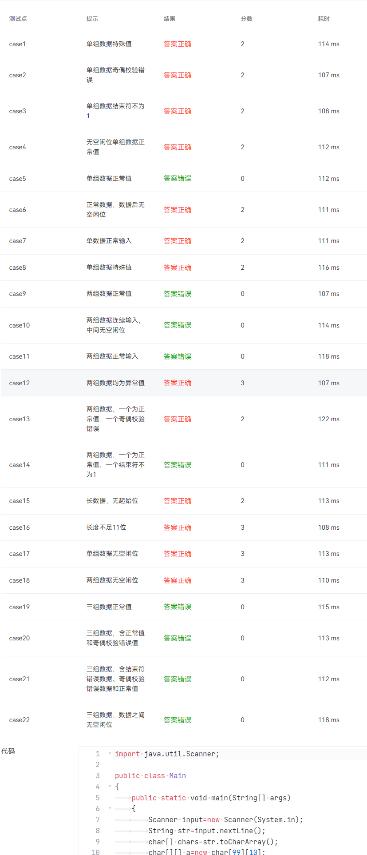Collapse the main method fold arrow at line 6
367x855 pixels.
click(110, 808)
